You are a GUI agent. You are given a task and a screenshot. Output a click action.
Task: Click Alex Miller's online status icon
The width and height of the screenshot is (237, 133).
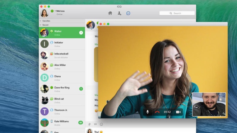[52, 65]
